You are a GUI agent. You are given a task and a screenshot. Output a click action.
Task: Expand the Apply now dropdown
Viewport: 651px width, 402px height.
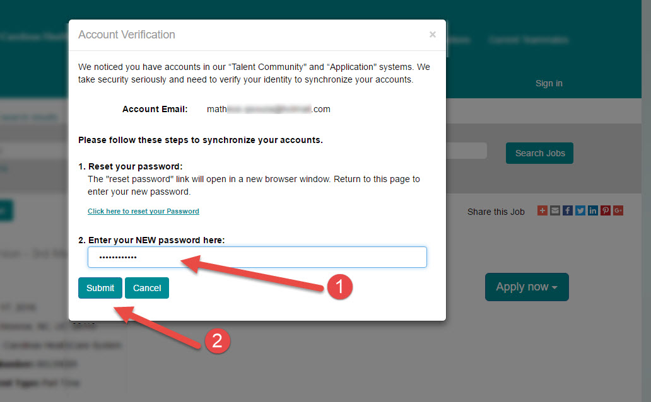click(x=527, y=287)
